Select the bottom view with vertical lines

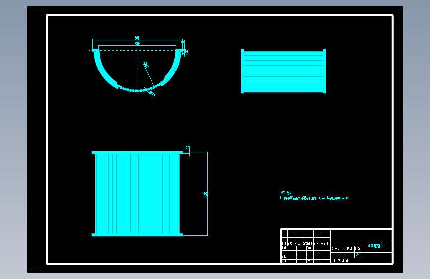coord(137,194)
